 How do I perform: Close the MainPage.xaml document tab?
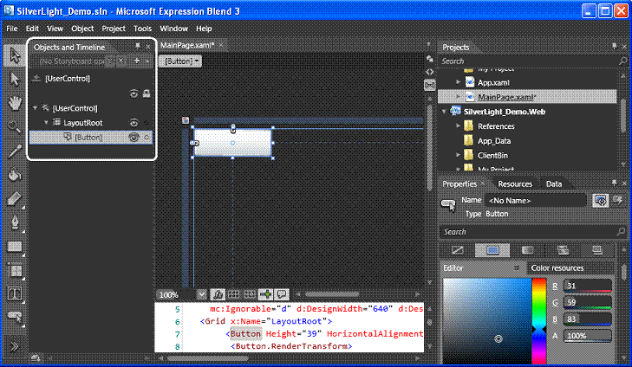click(x=221, y=45)
